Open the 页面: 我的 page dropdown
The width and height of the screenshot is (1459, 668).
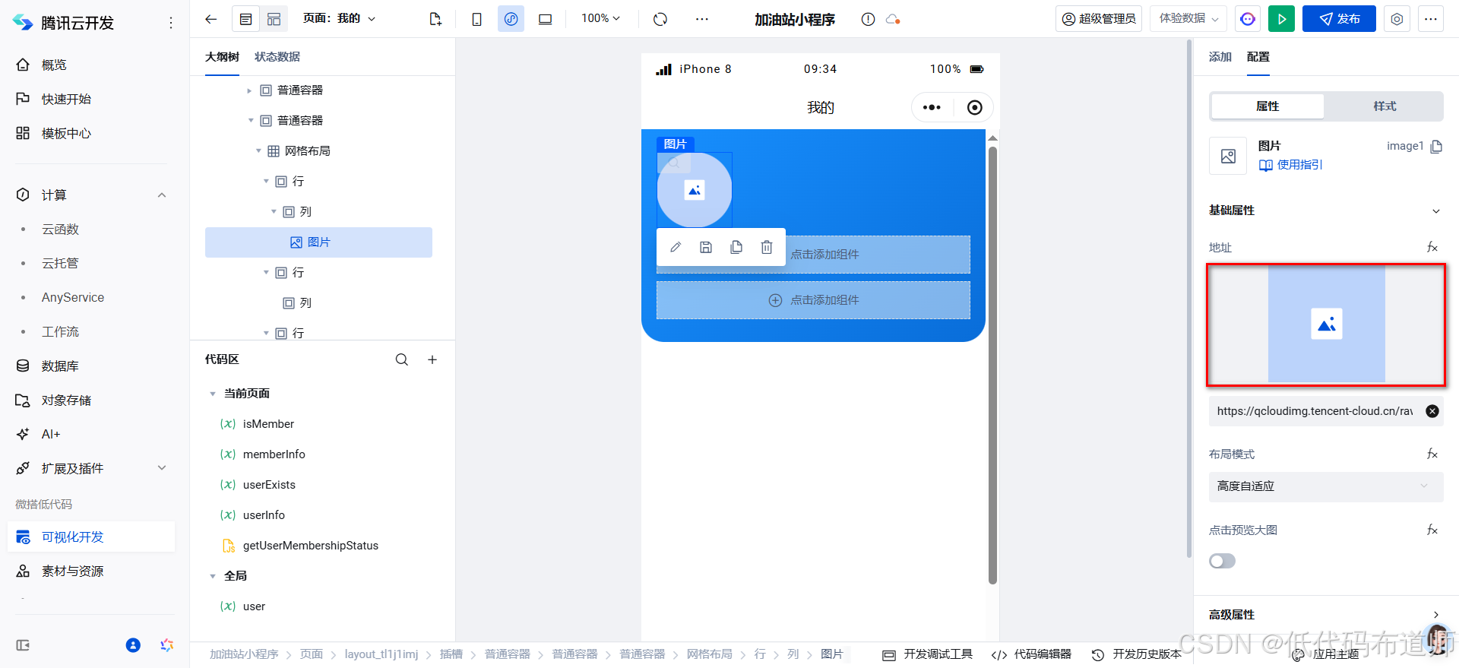(339, 18)
